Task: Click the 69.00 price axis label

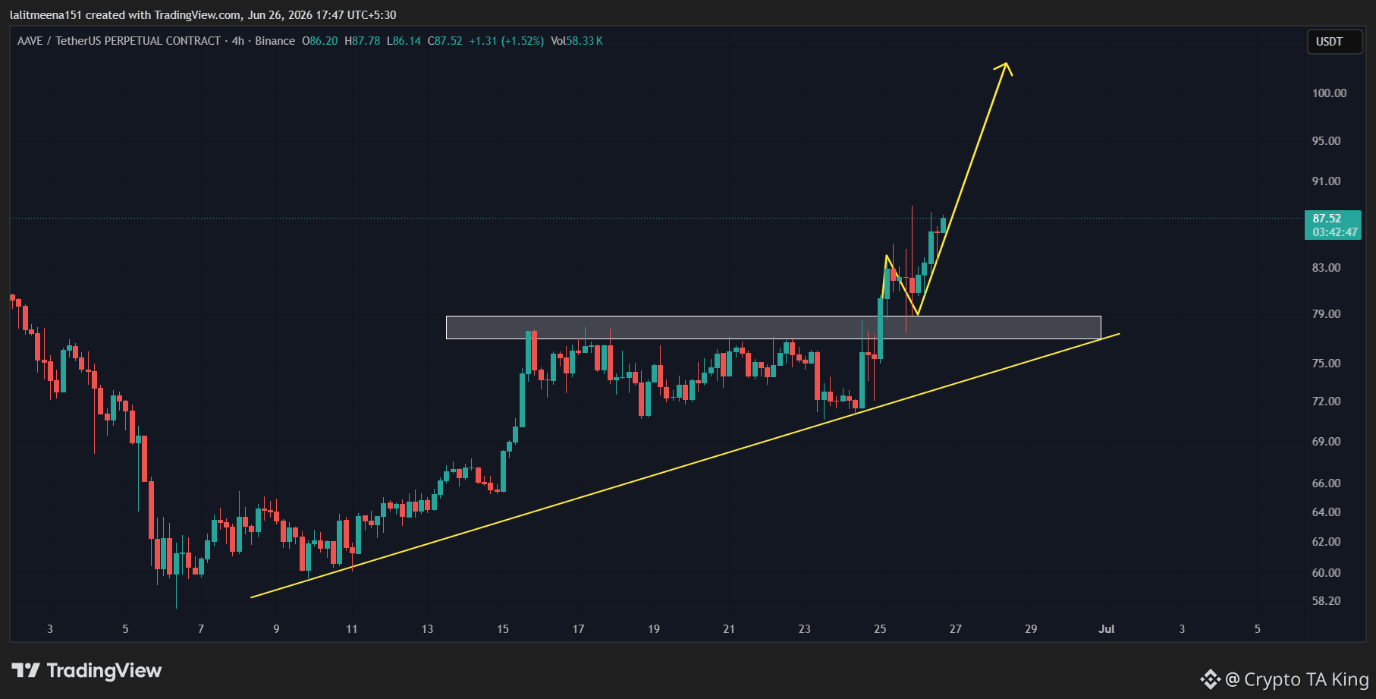Action: (1327, 442)
